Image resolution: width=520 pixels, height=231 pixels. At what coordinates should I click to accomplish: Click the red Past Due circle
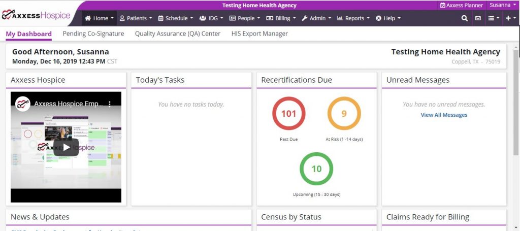coord(288,114)
